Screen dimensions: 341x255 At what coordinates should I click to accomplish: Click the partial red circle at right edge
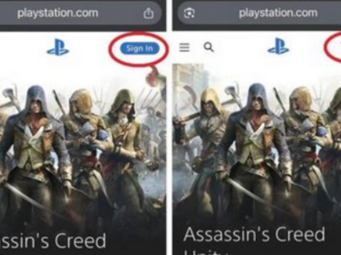[x=333, y=47]
